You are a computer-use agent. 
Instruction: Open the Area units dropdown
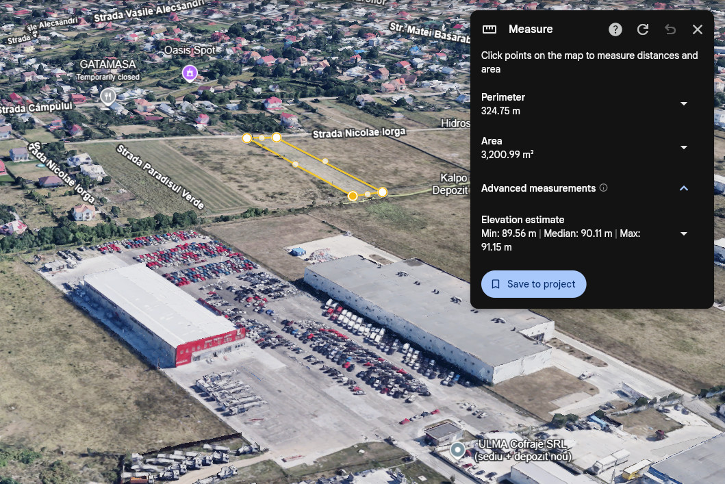click(684, 147)
